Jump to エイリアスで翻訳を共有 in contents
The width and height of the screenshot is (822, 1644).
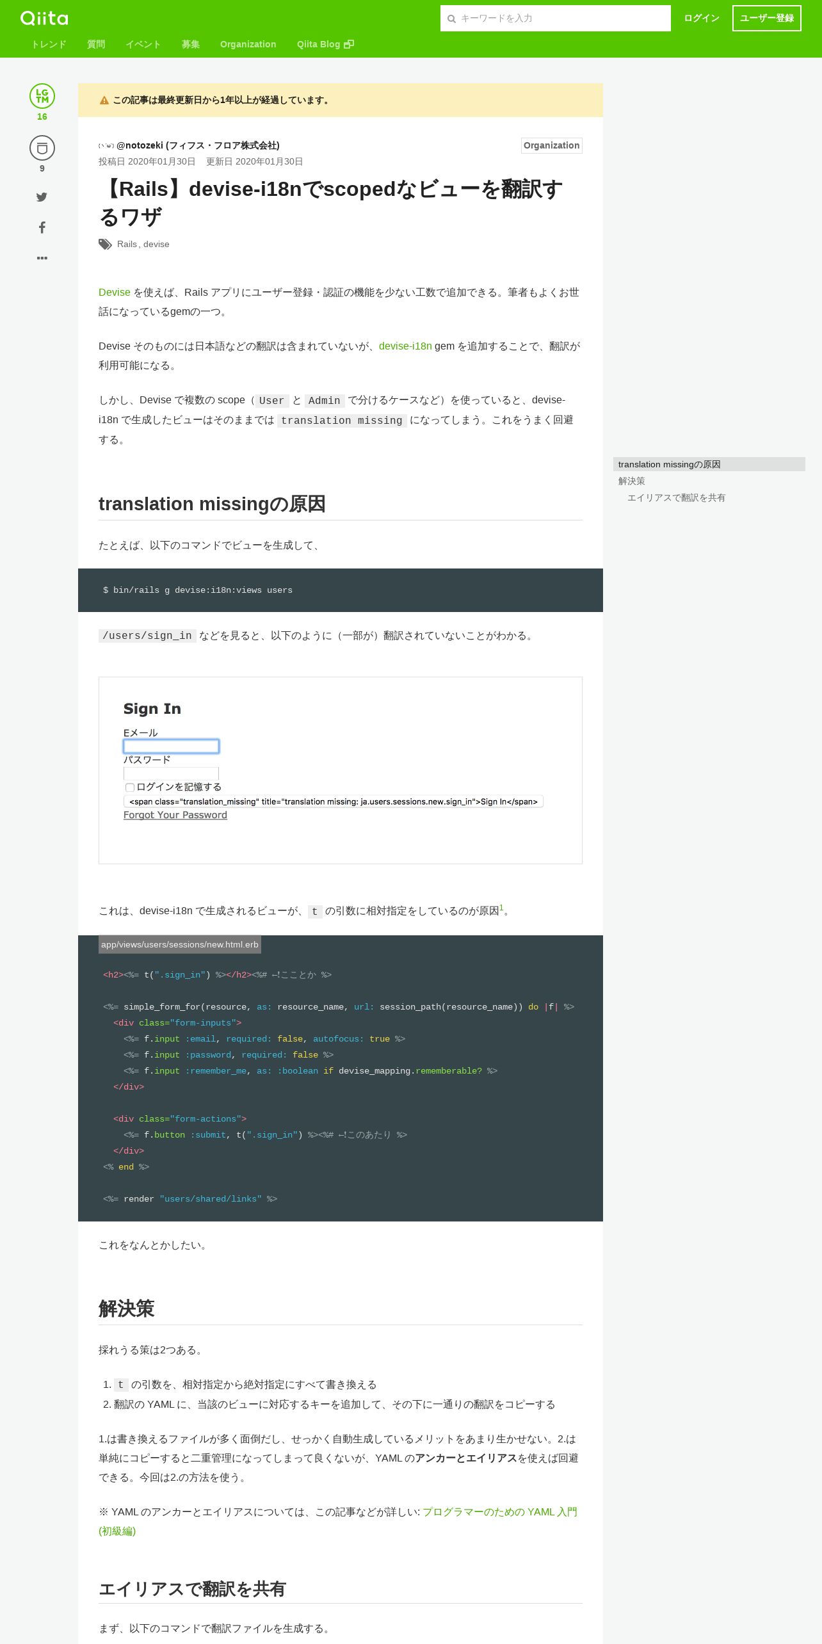click(676, 497)
